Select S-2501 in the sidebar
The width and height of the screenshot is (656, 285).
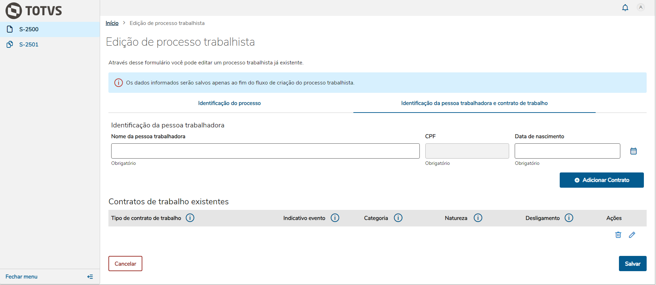pos(50,45)
